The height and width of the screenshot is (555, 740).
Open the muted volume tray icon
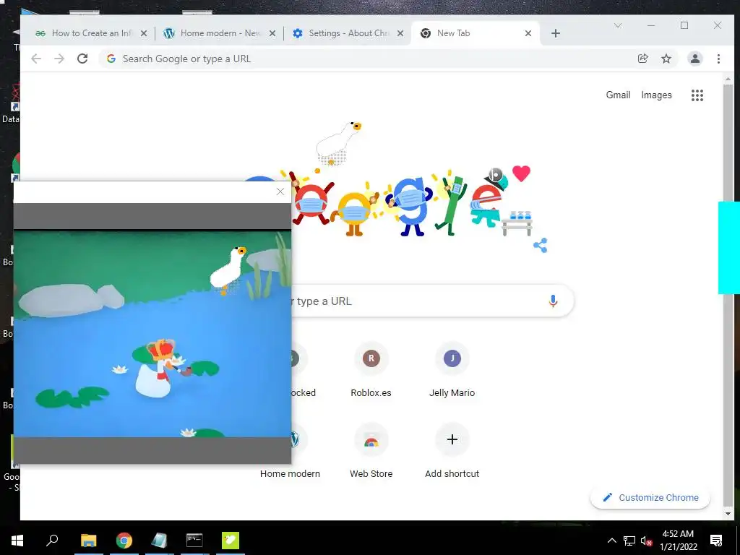coord(646,541)
